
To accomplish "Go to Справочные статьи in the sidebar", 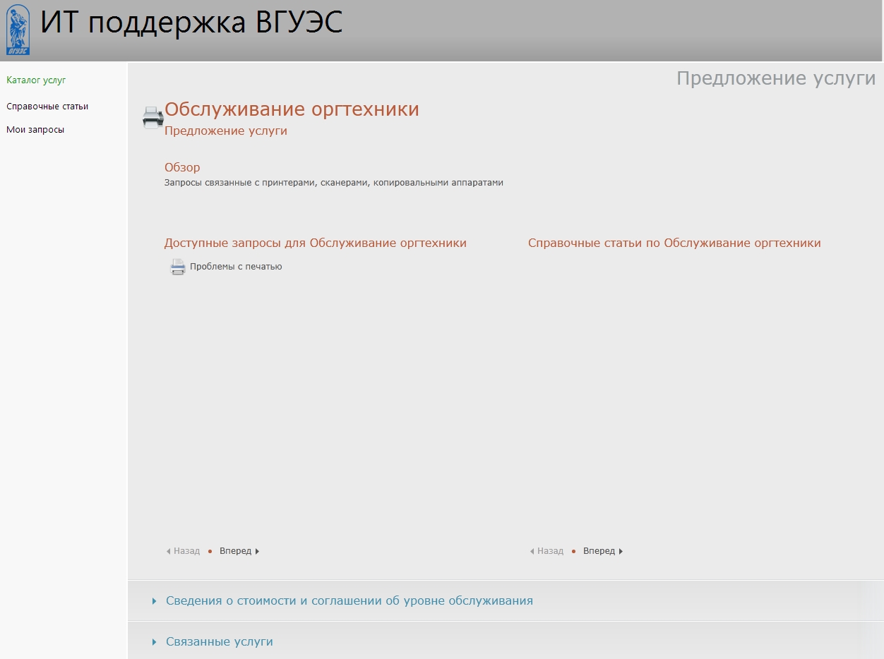I will pyautogui.click(x=47, y=107).
